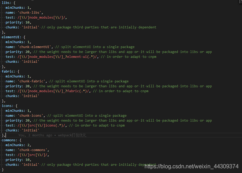The width and height of the screenshot is (242, 173).
Task: Click the 'libs: {' line
Action: click(x=9, y=3)
